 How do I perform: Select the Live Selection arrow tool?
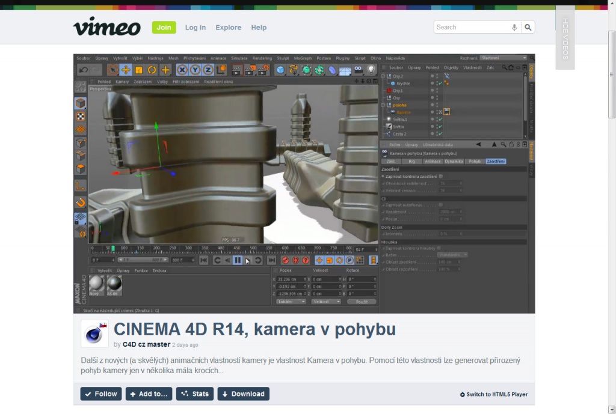(112, 70)
